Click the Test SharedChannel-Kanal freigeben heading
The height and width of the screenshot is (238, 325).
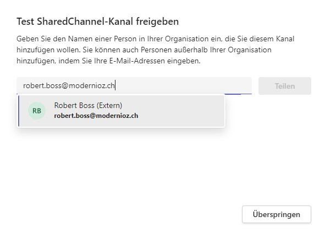coord(97,21)
